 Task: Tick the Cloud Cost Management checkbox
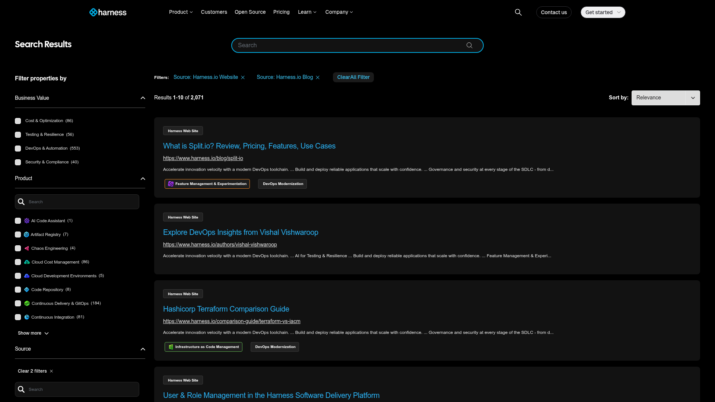tap(18, 262)
